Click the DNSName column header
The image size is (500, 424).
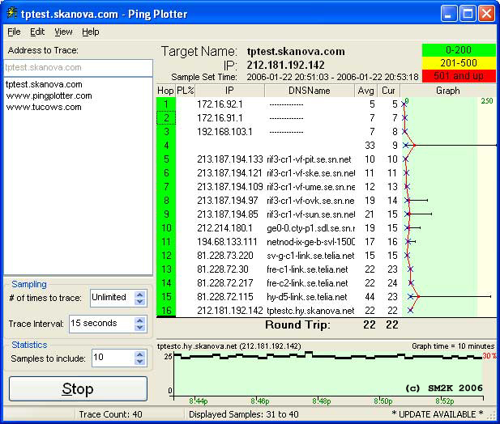(x=310, y=91)
